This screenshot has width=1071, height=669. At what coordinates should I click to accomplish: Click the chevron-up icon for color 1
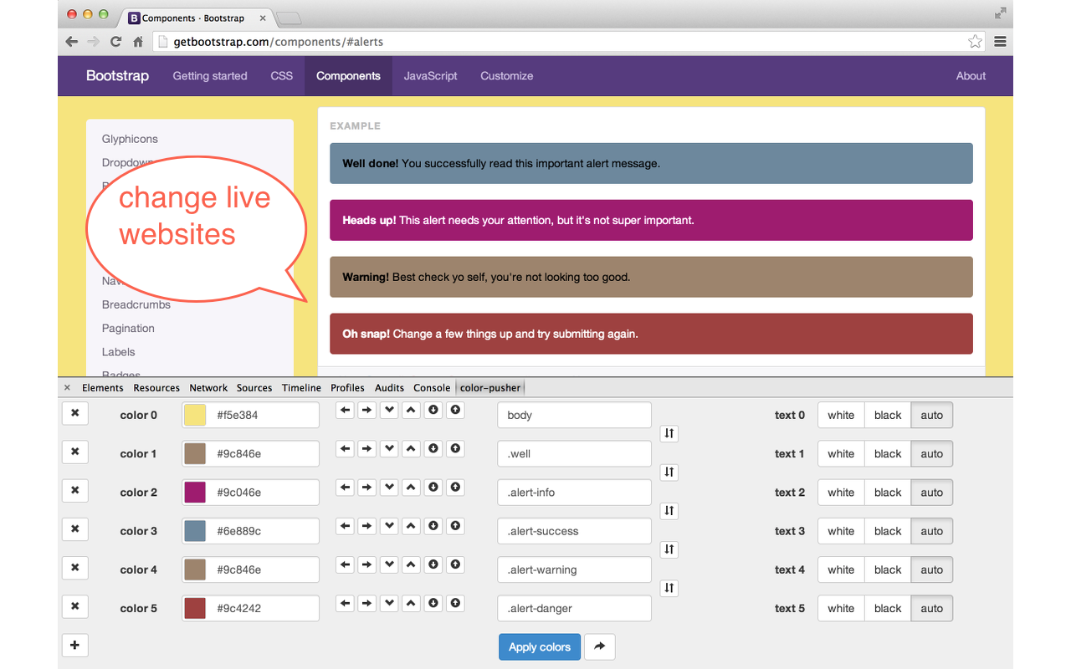coord(410,448)
